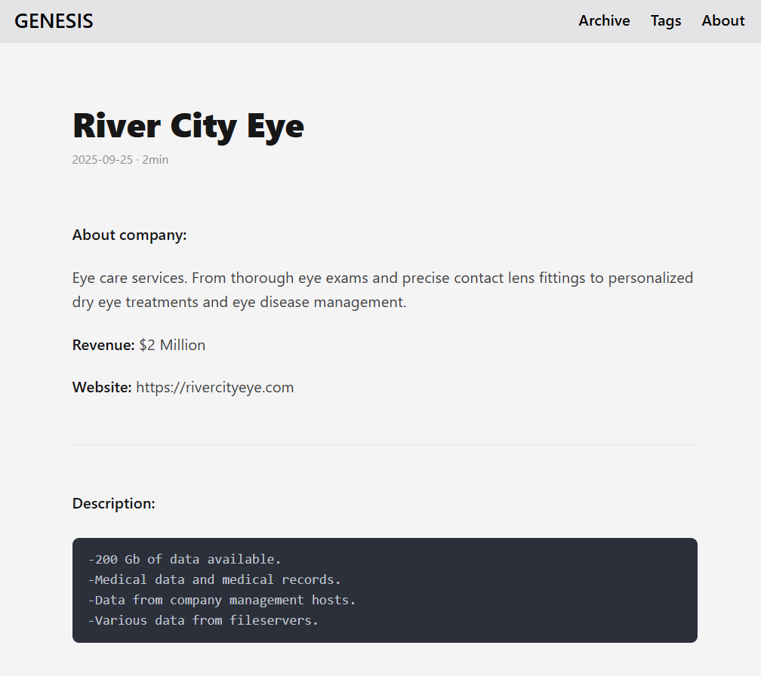Open the About page
Screen dimensions: 761x676
pyautogui.click(x=722, y=21)
